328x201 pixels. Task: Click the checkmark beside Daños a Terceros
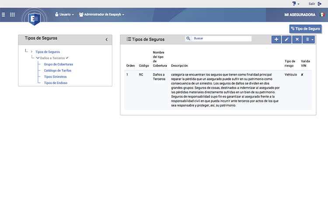pyautogui.click(x=67, y=58)
